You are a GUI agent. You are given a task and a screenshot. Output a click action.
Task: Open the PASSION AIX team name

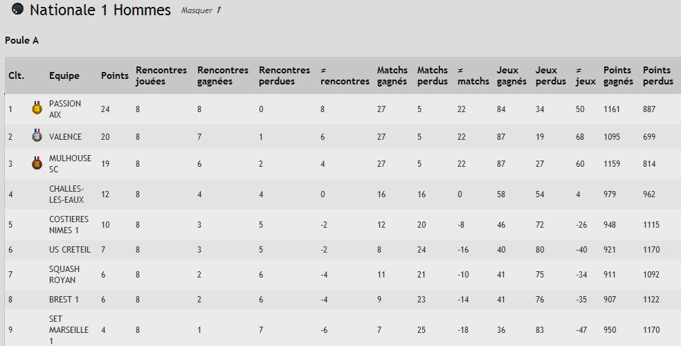[x=65, y=109]
